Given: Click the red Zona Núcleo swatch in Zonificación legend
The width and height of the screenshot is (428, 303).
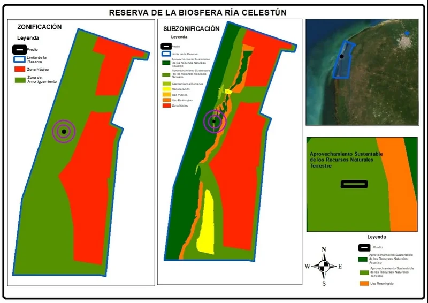Looking at the screenshot, I should 19,70.
